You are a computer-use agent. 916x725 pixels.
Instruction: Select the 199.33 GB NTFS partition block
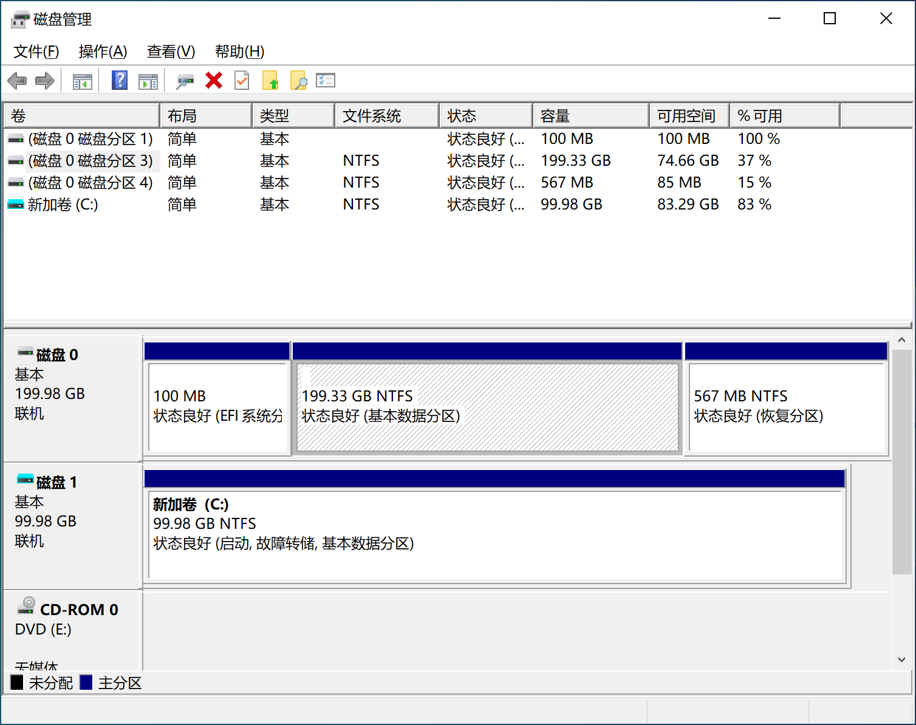[x=486, y=408]
